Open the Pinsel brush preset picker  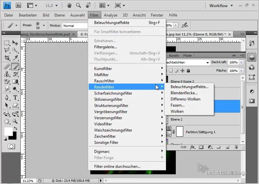(x=44, y=26)
